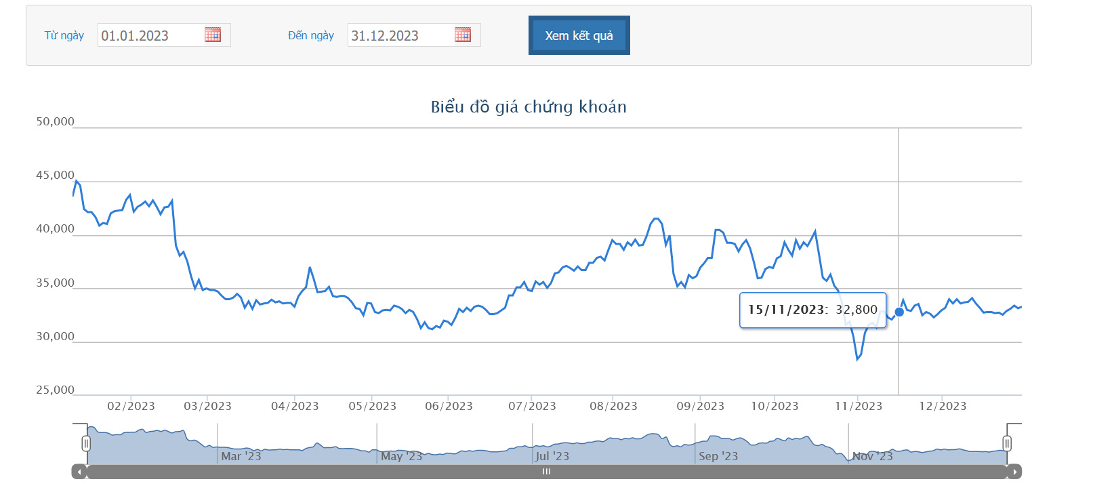
Task: Click the chart title Biểu đồ giá chứng khoán
Action: click(x=529, y=107)
